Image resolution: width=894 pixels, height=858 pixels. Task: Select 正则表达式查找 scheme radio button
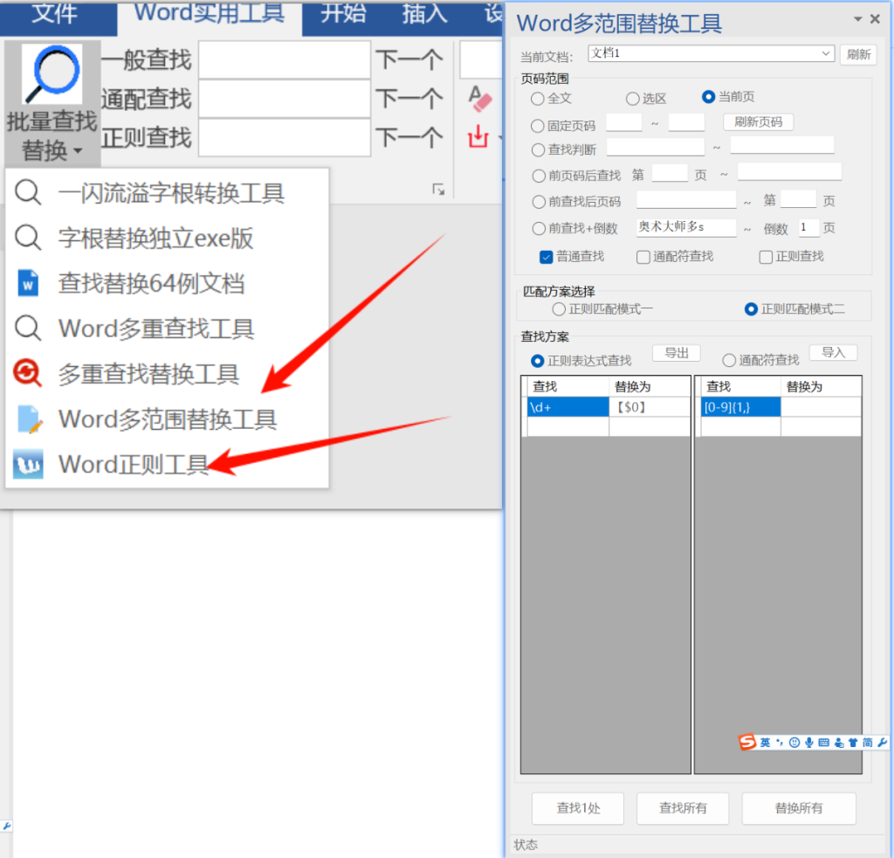[x=537, y=361]
